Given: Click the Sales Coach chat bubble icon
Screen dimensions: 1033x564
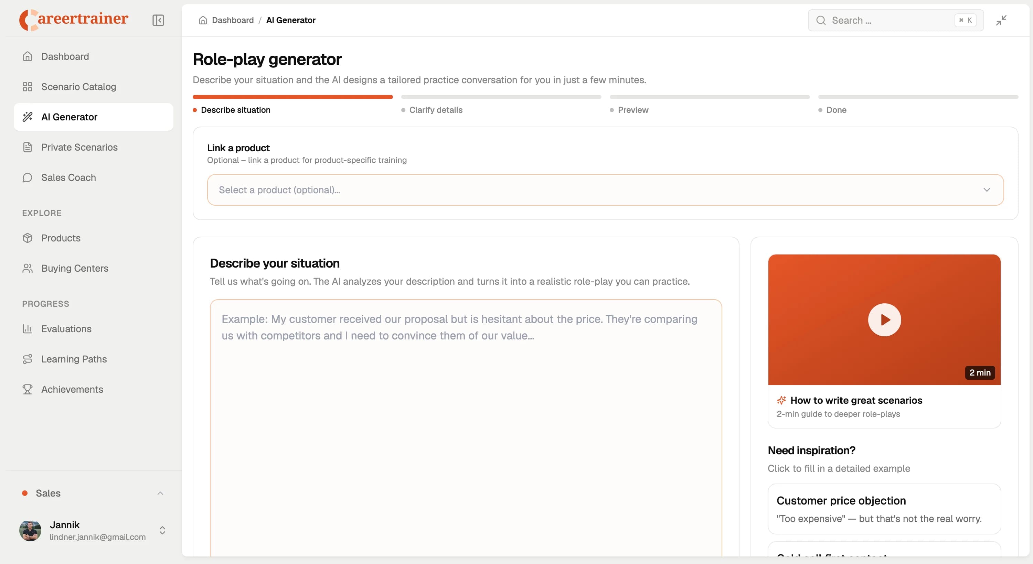Looking at the screenshot, I should pyautogui.click(x=27, y=177).
